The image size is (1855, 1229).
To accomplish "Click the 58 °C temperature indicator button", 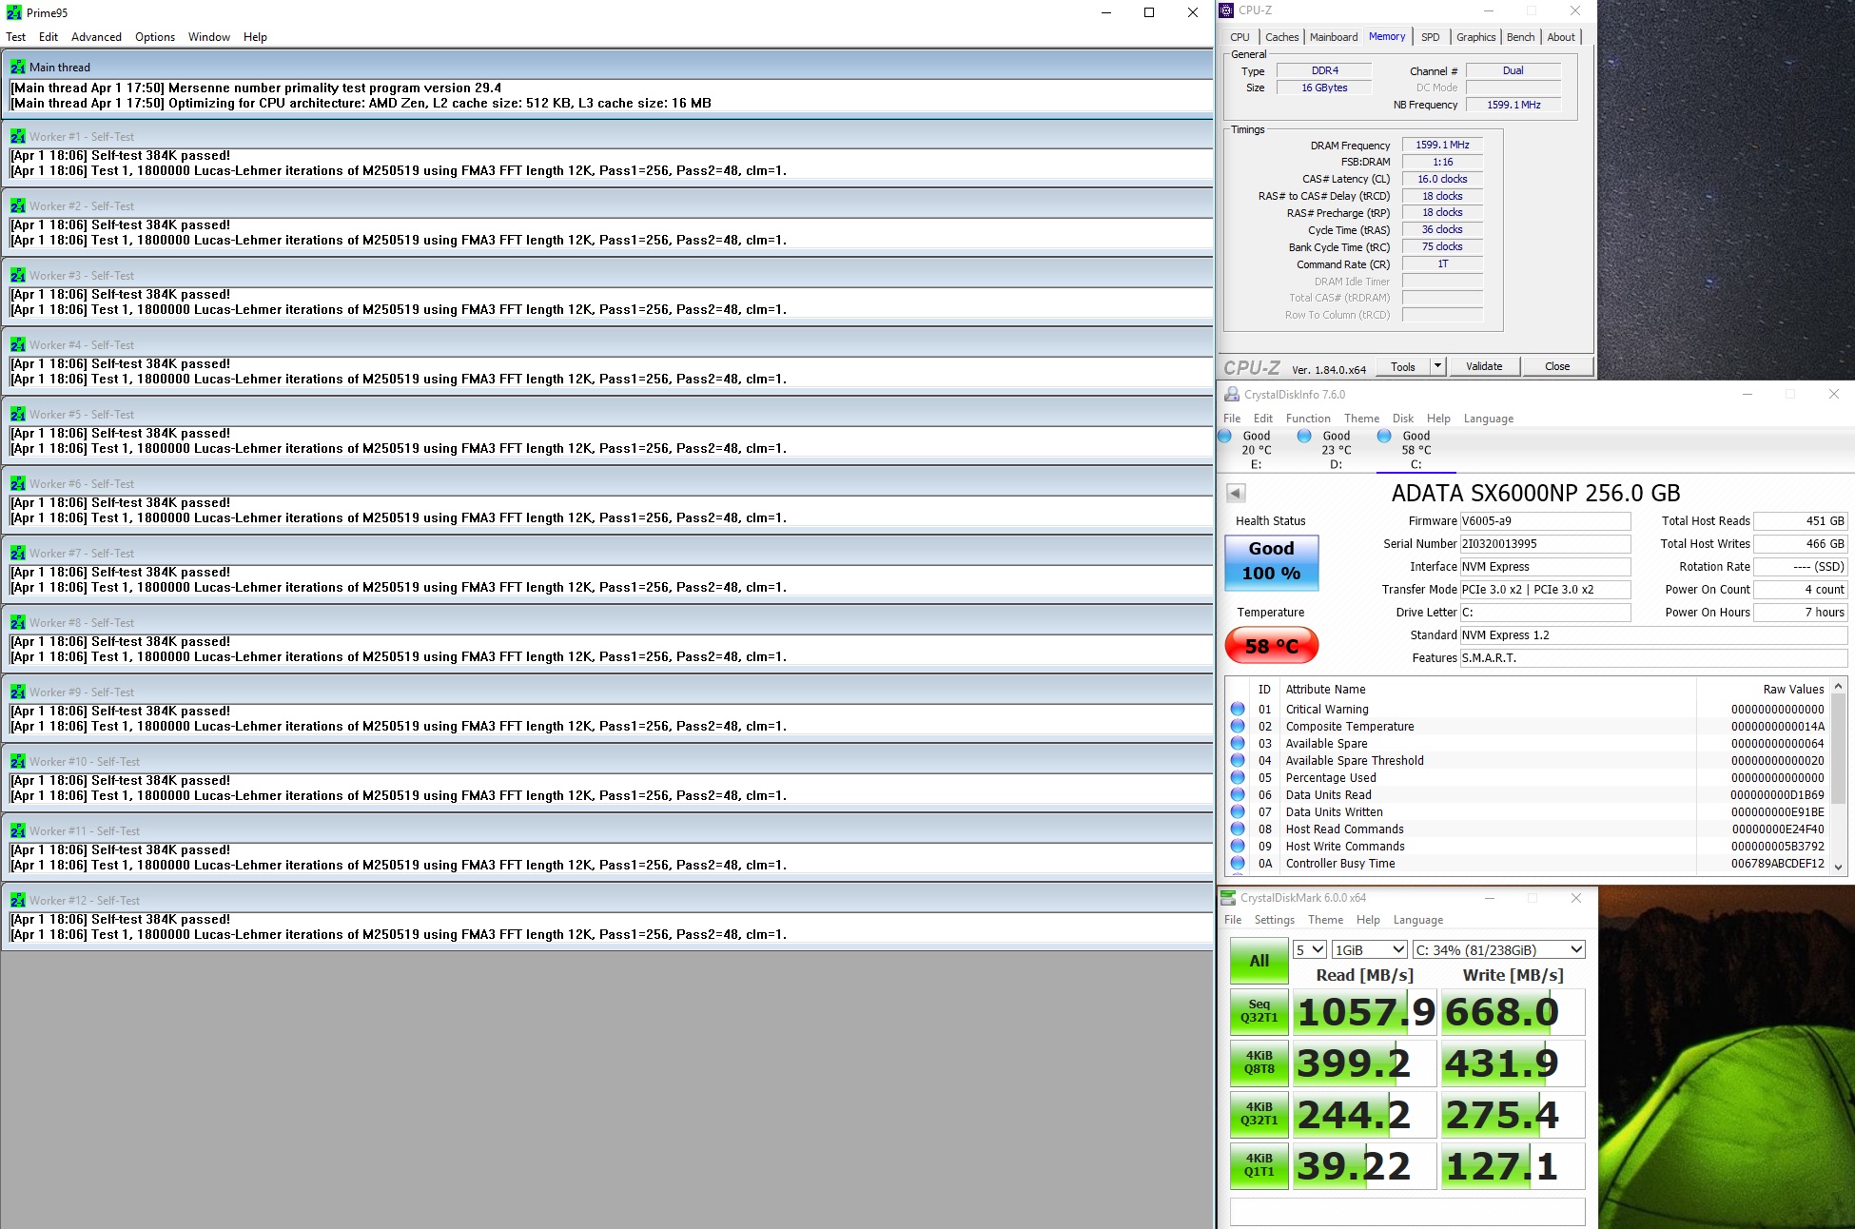I will pos(1272,646).
